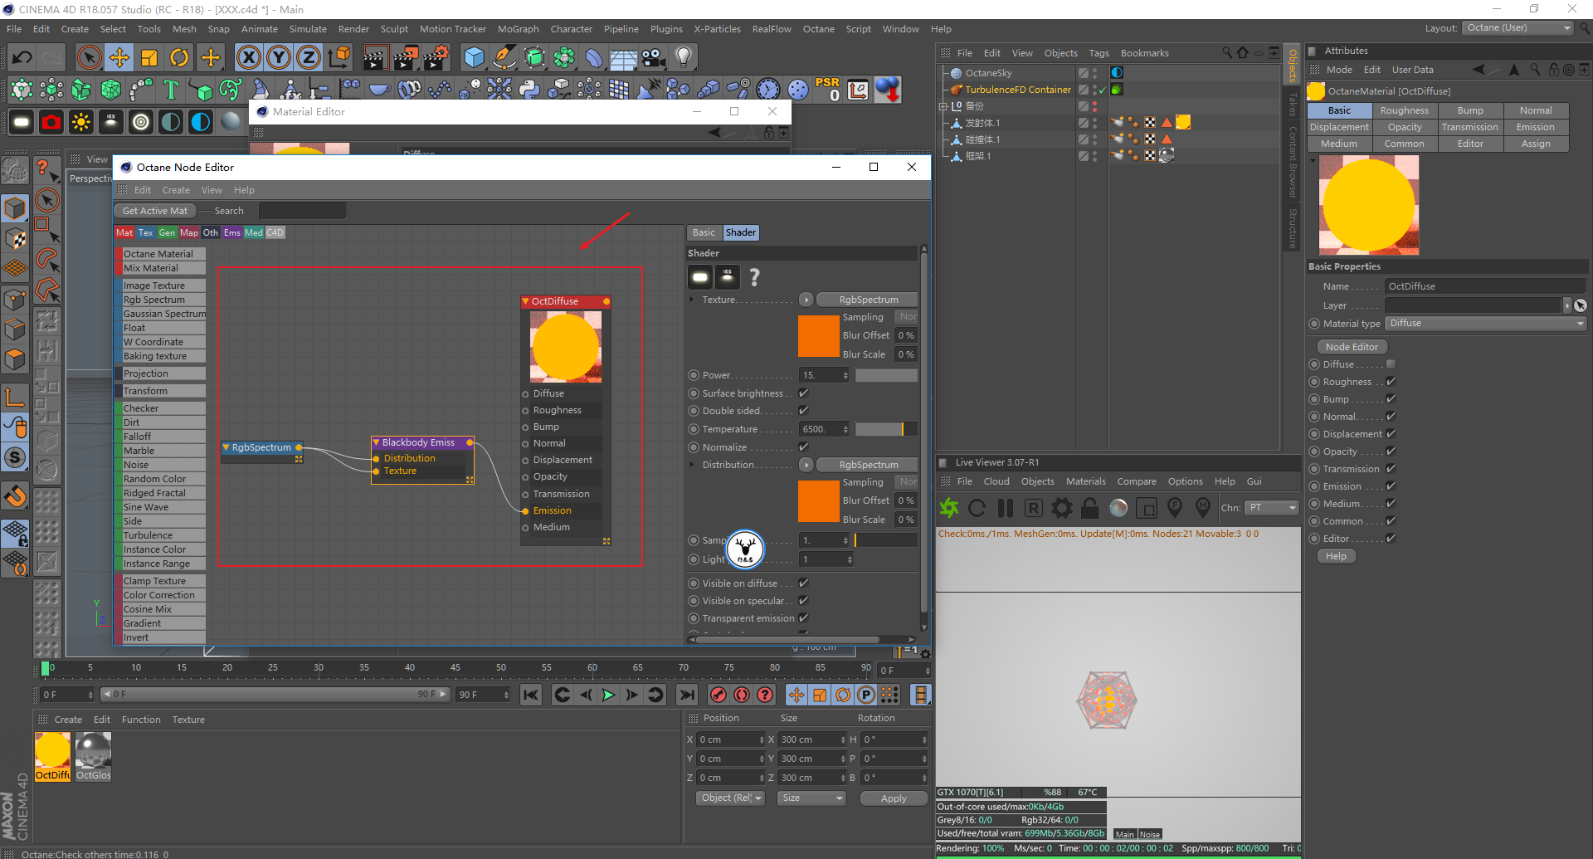
Task: Click the orange Distribution color swatch
Action: tap(818, 501)
